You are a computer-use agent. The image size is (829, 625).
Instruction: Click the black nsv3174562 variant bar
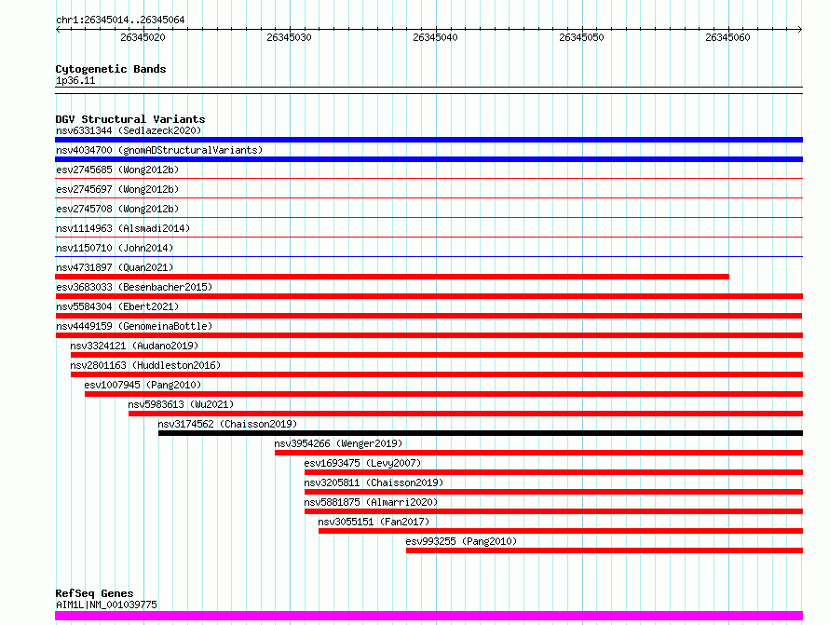click(x=481, y=433)
